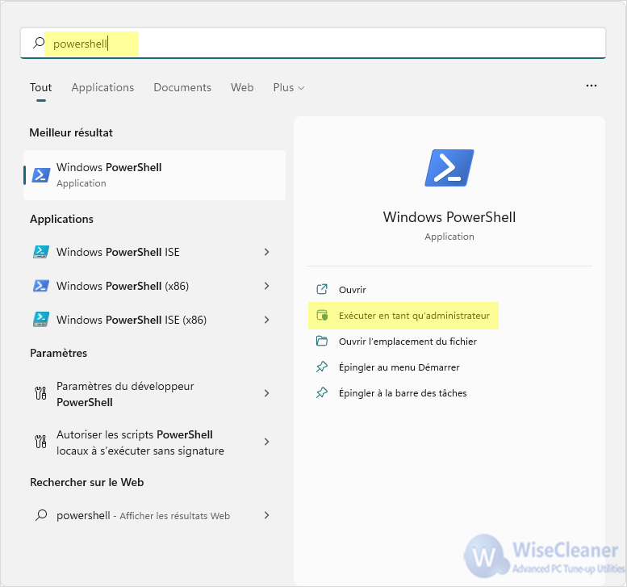The height and width of the screenshot is (587, 627).
Task: Expand Windows PowerShell (x86) chevron
Action: [267, 286]
